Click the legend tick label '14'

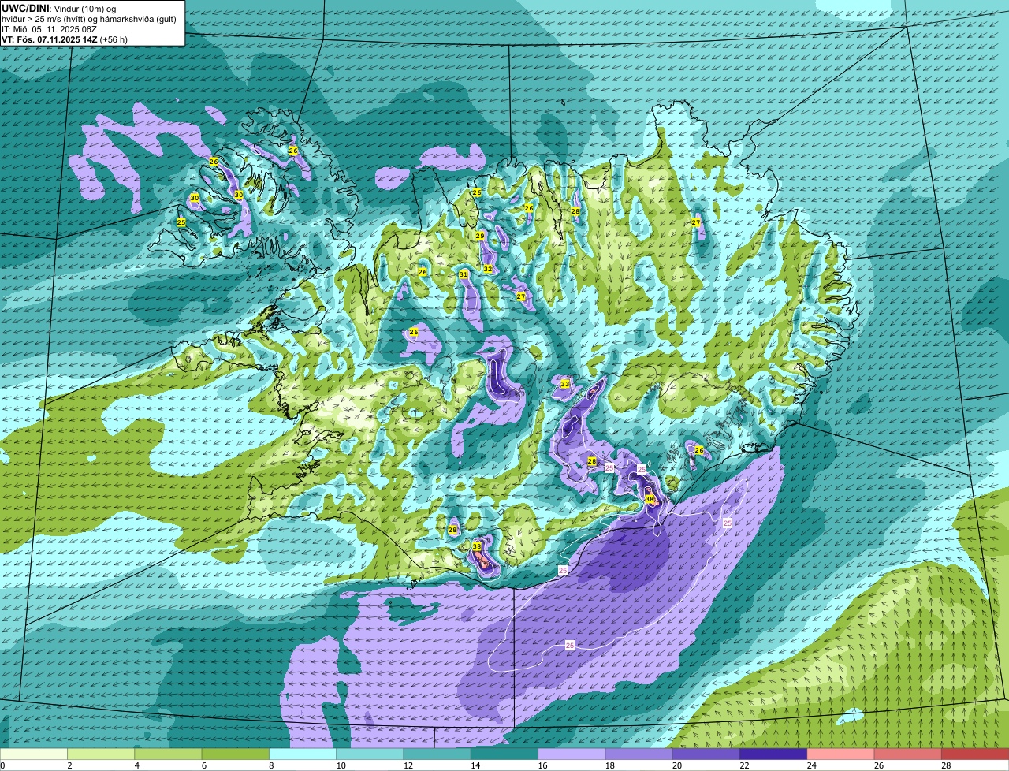(475, 765)
